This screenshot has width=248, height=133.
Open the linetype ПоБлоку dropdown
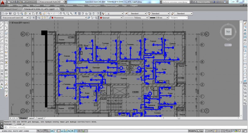(136, 18)
